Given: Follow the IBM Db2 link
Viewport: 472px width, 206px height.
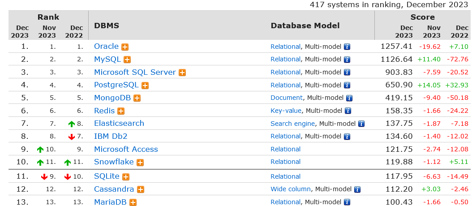Looking at the screenshot, I should click(x=111, y=136).
